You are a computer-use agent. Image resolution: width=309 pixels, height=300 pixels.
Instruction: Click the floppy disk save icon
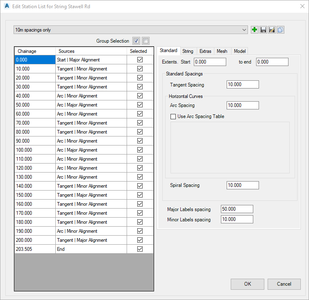[264, 30]
